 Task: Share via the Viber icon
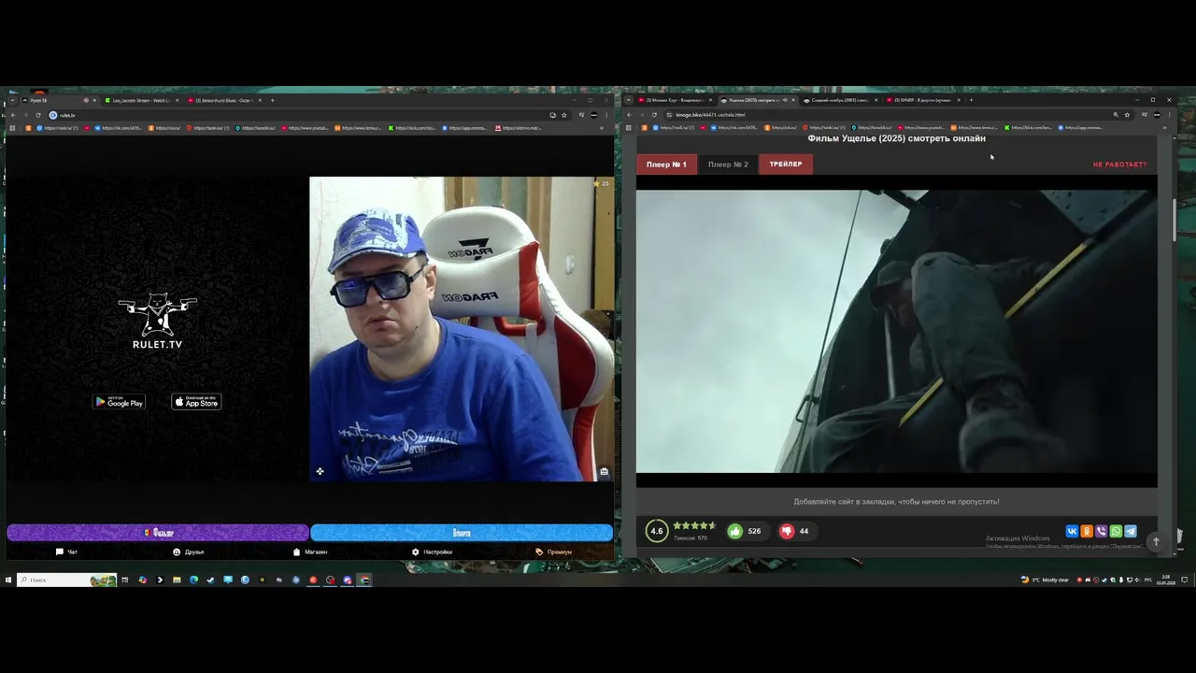click(1101, 531)
